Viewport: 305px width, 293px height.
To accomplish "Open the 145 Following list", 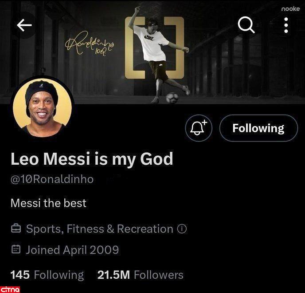I will pos(47,275).
